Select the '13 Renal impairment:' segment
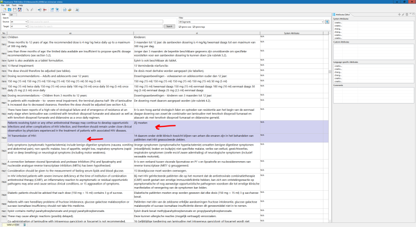 (x=70, y=66)
